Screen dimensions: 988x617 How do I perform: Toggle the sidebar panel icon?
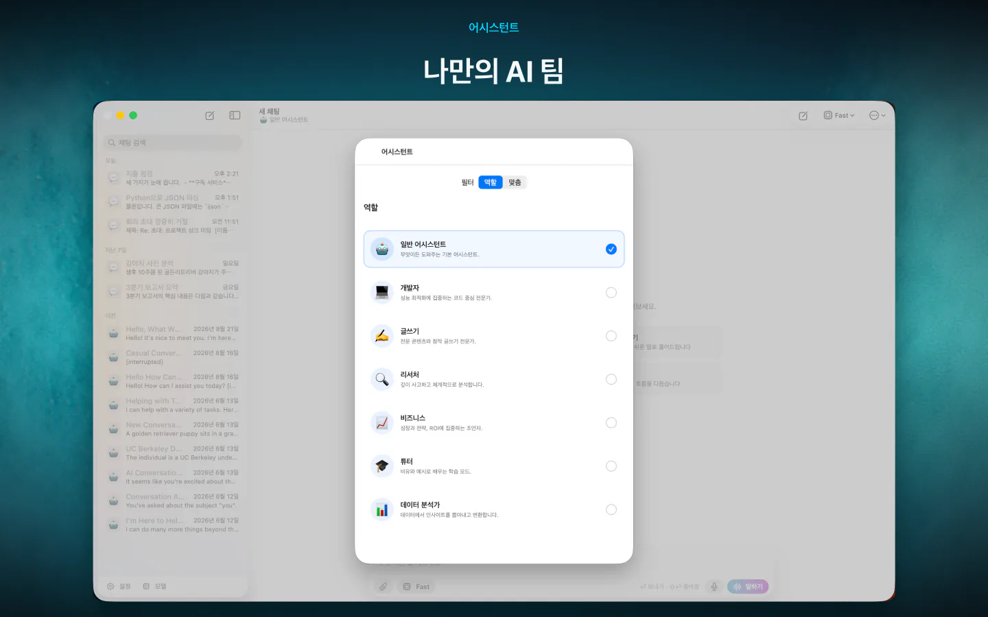[x=235, y=116]
